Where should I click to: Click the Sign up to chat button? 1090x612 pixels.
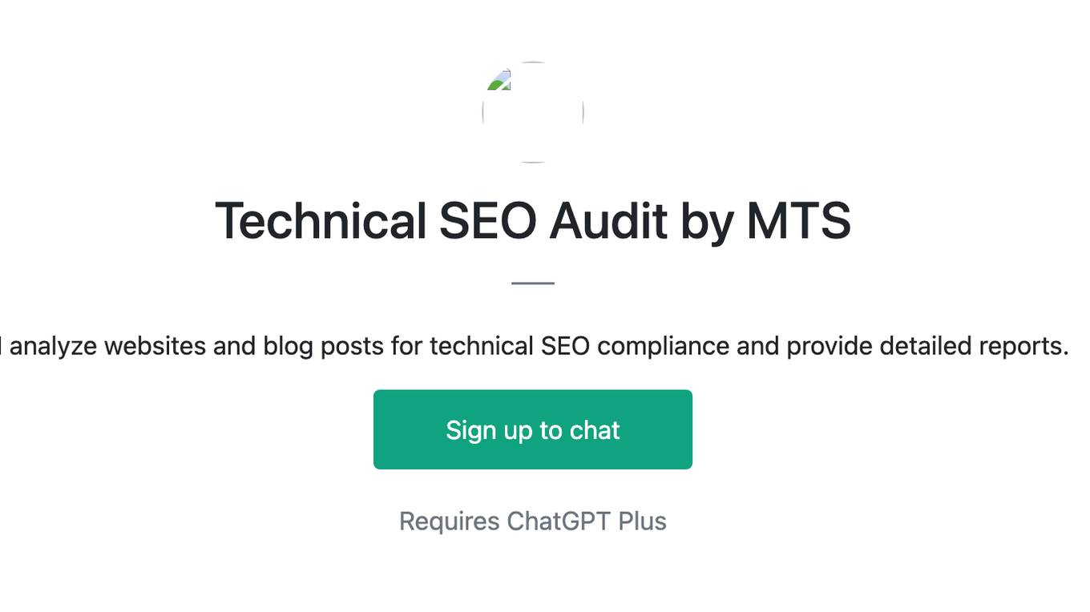[533, 429]
